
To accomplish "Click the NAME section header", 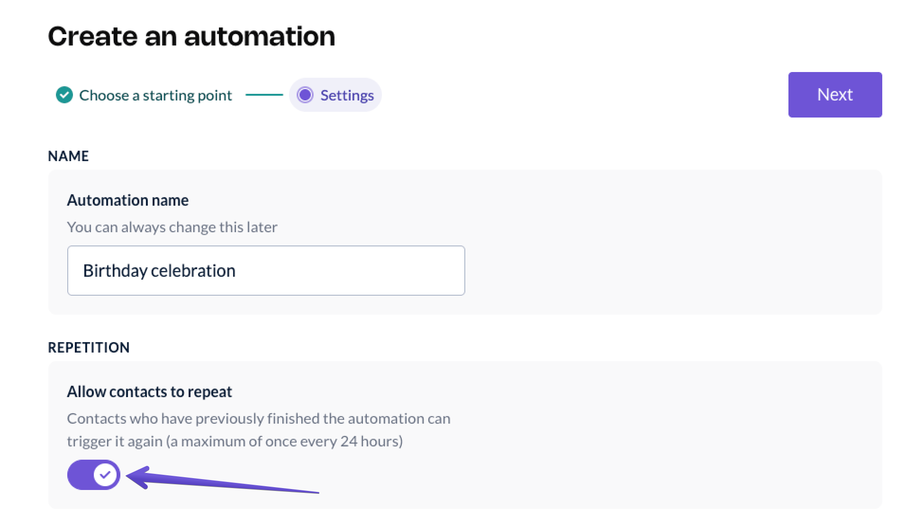I will (x=68, y=156).
